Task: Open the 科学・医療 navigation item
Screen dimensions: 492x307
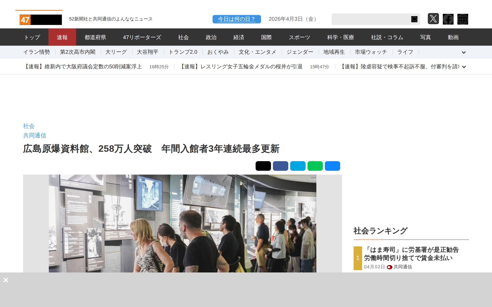Action: 341,37
